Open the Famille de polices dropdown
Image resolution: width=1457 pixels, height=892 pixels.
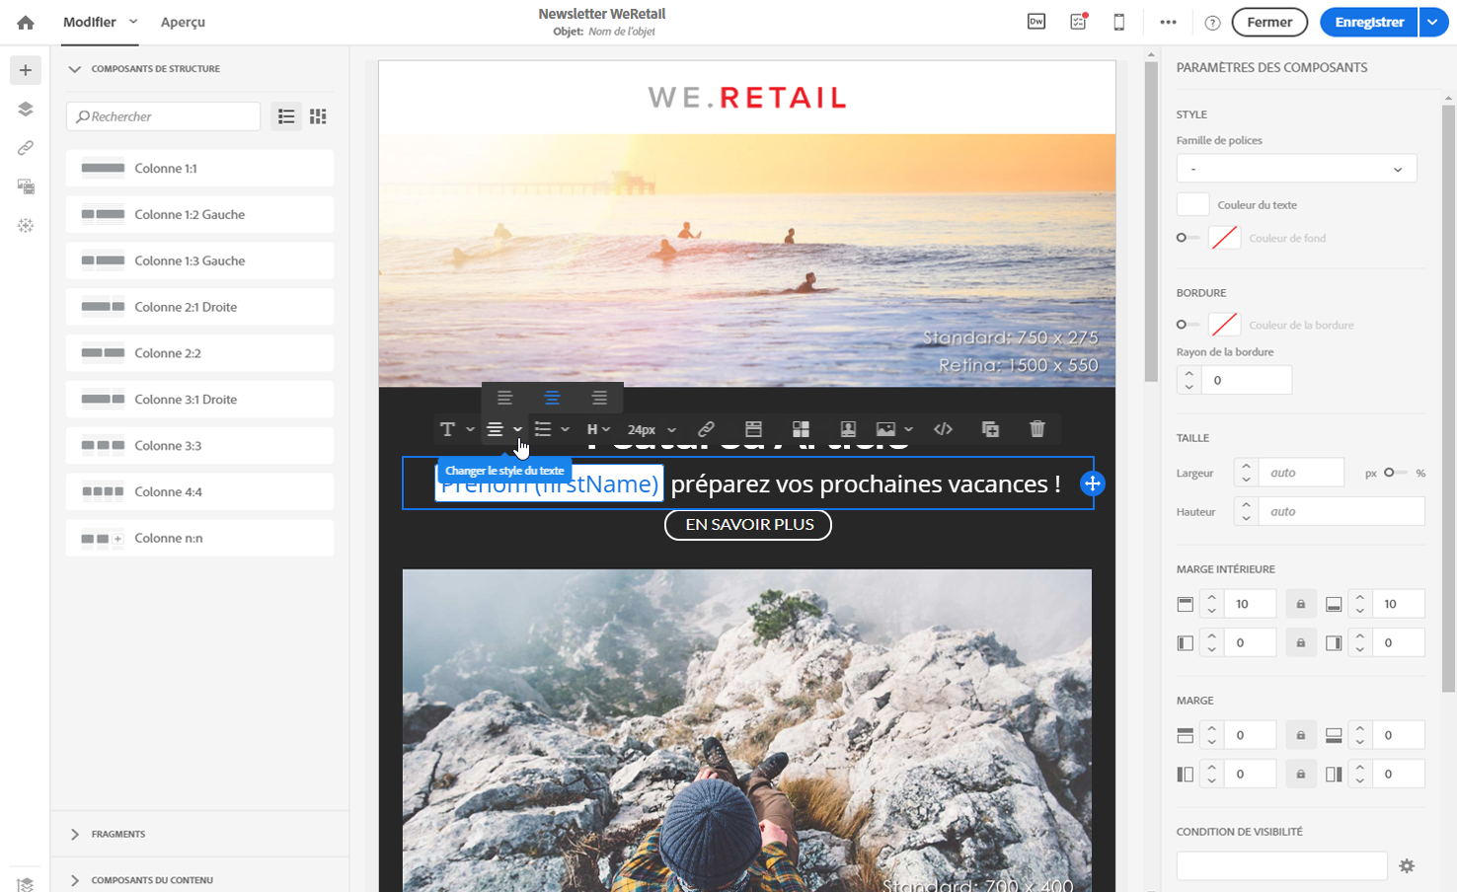click(x=1295, y=169)
